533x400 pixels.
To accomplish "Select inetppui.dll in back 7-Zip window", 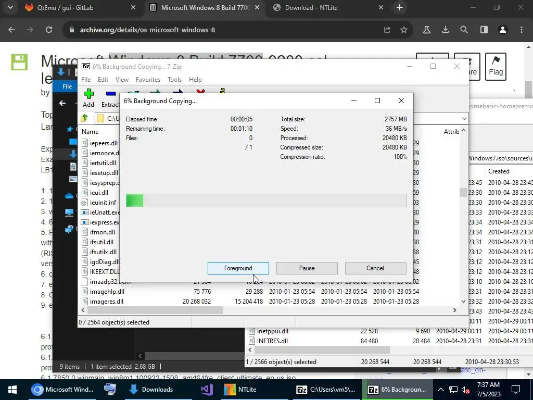I will coord(273,331).
